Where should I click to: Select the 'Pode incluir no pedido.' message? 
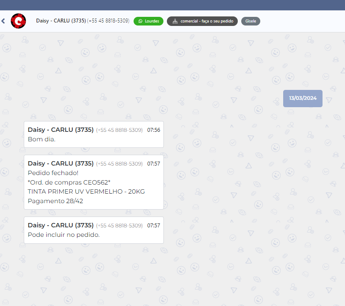point(64,235)
